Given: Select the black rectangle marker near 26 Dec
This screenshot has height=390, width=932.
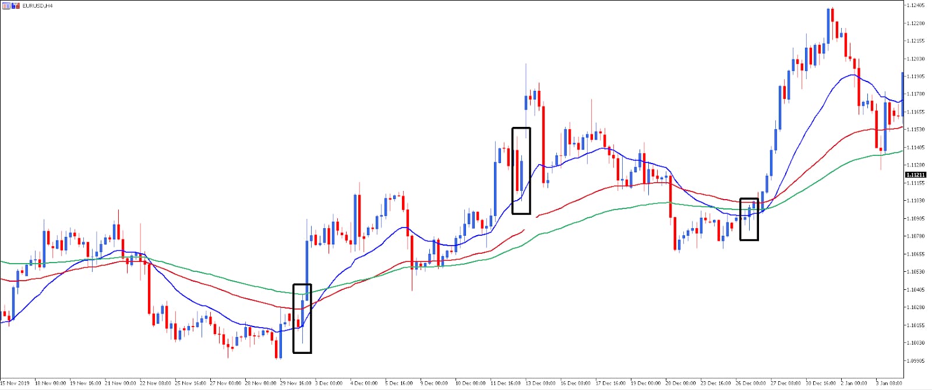Looking at the screenshot, I should [x=749, y=219].
